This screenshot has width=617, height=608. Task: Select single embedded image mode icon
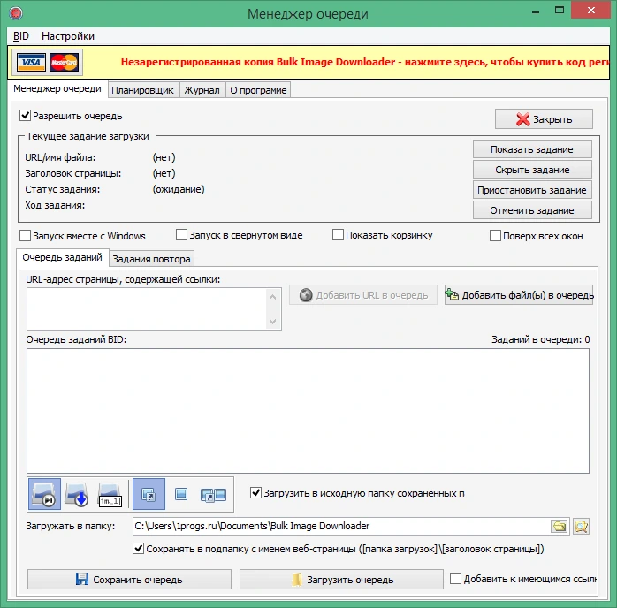click(181, 494)
